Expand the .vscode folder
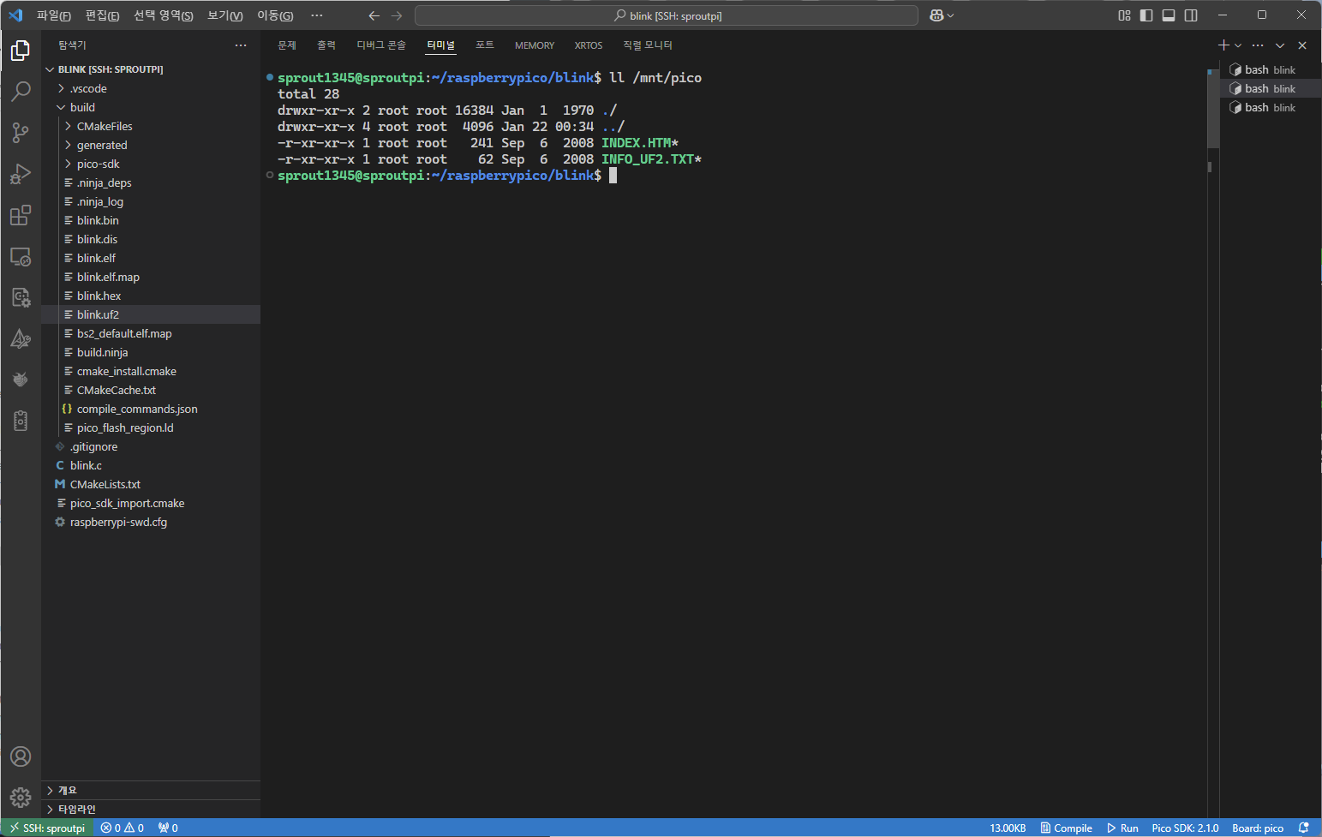 151,88
